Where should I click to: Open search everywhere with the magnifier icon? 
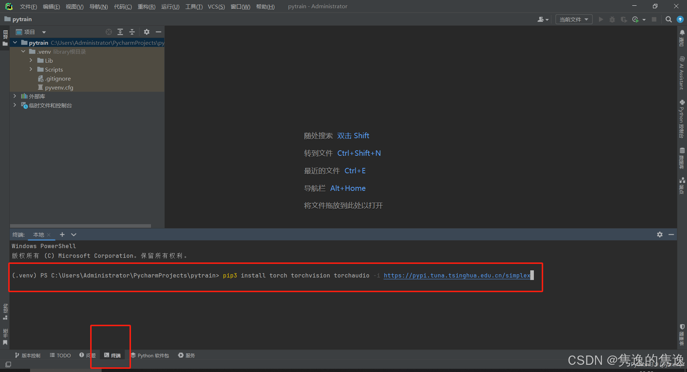click(x=668, y=19)
